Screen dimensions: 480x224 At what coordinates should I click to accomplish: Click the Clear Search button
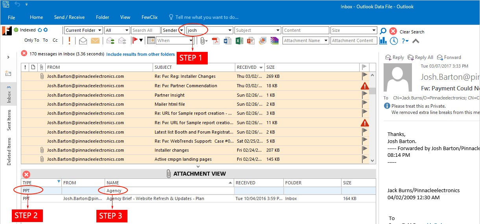point(412,32)
